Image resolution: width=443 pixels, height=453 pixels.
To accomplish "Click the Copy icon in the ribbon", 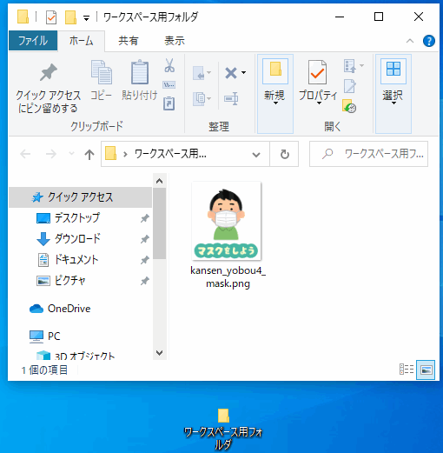I will 102,72.
